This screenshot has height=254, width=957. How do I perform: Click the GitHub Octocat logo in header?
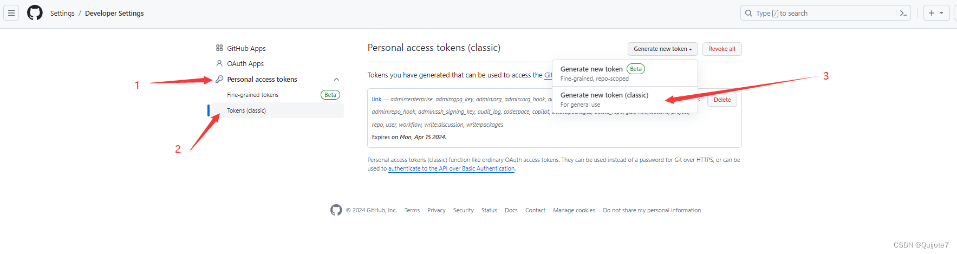tap(35, 13)
